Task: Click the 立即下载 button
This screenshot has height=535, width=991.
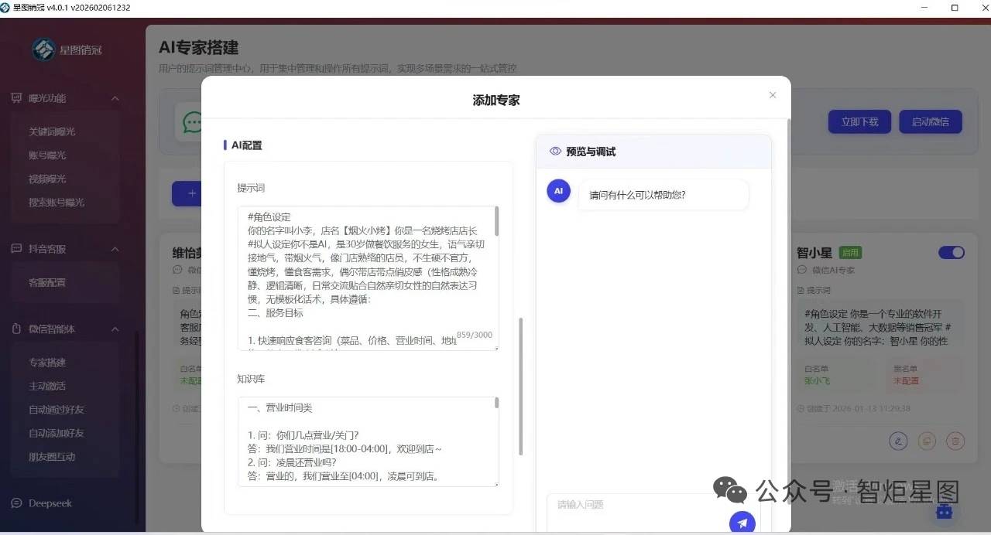Action: point(860,122)
